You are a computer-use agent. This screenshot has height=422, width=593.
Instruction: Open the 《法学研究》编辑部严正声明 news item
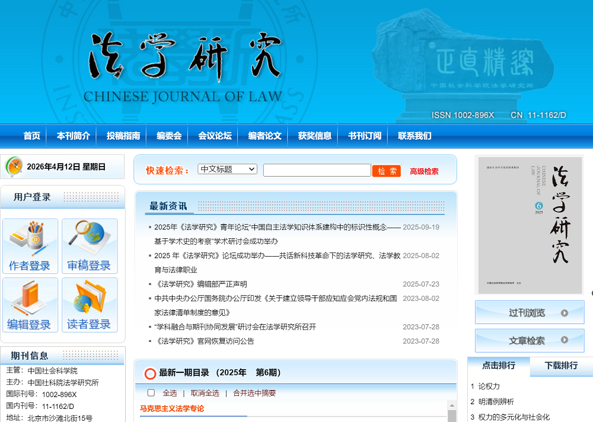(200, 284)
